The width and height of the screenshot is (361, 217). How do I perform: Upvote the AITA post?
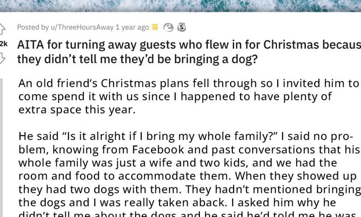[x=2, y=29]
